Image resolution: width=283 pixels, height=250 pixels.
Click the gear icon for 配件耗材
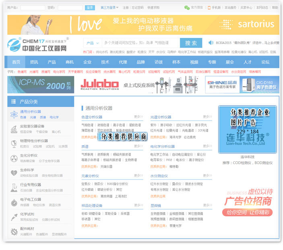click(x=13, y=231)
